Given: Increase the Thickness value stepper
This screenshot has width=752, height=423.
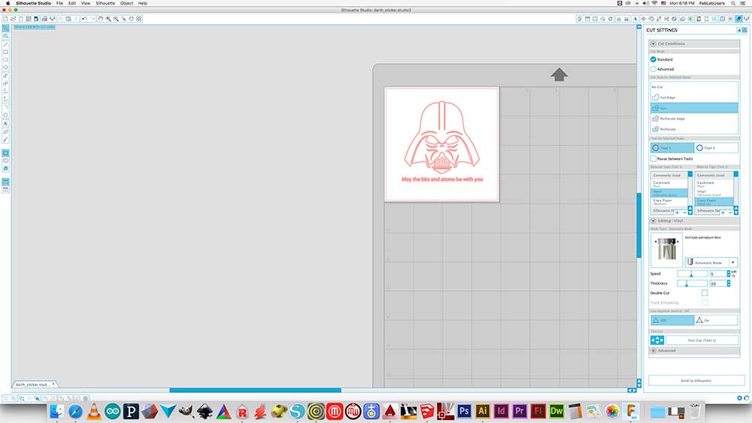Looking at the screenshot, I should click(729, 283).
